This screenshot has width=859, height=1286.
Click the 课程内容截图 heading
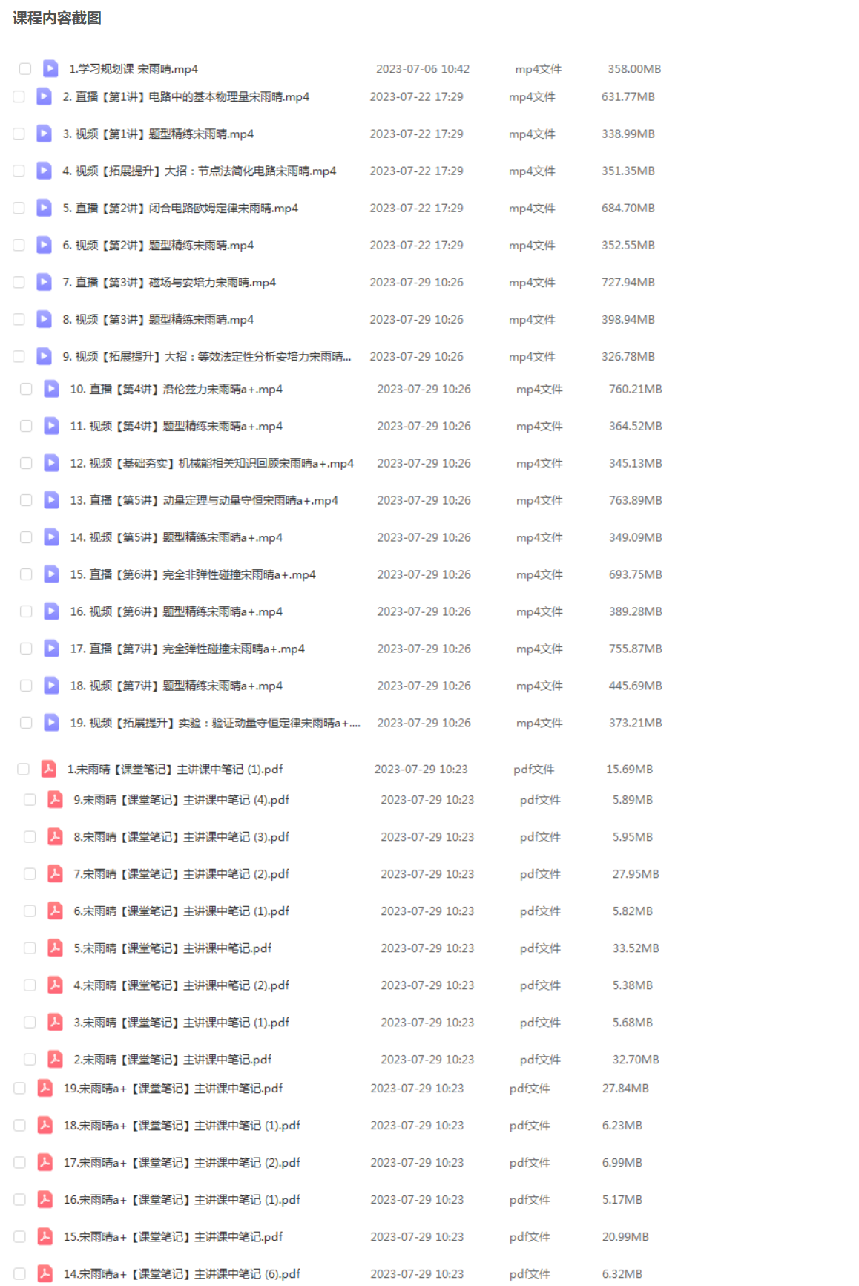(x=57, y=19)
